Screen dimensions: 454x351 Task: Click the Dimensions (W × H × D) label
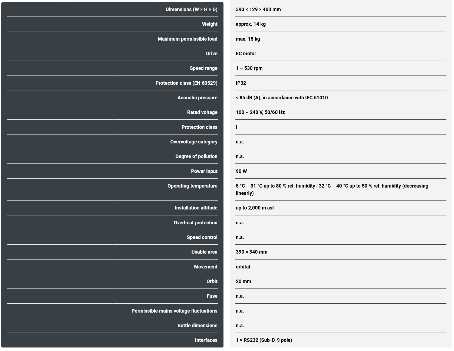tap(191, 9)
